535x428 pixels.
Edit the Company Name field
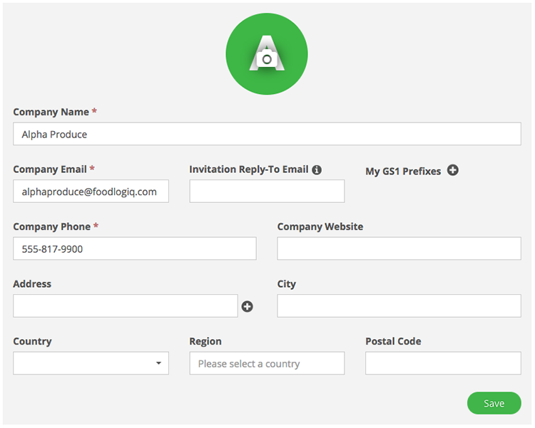(x=267, y=134)
